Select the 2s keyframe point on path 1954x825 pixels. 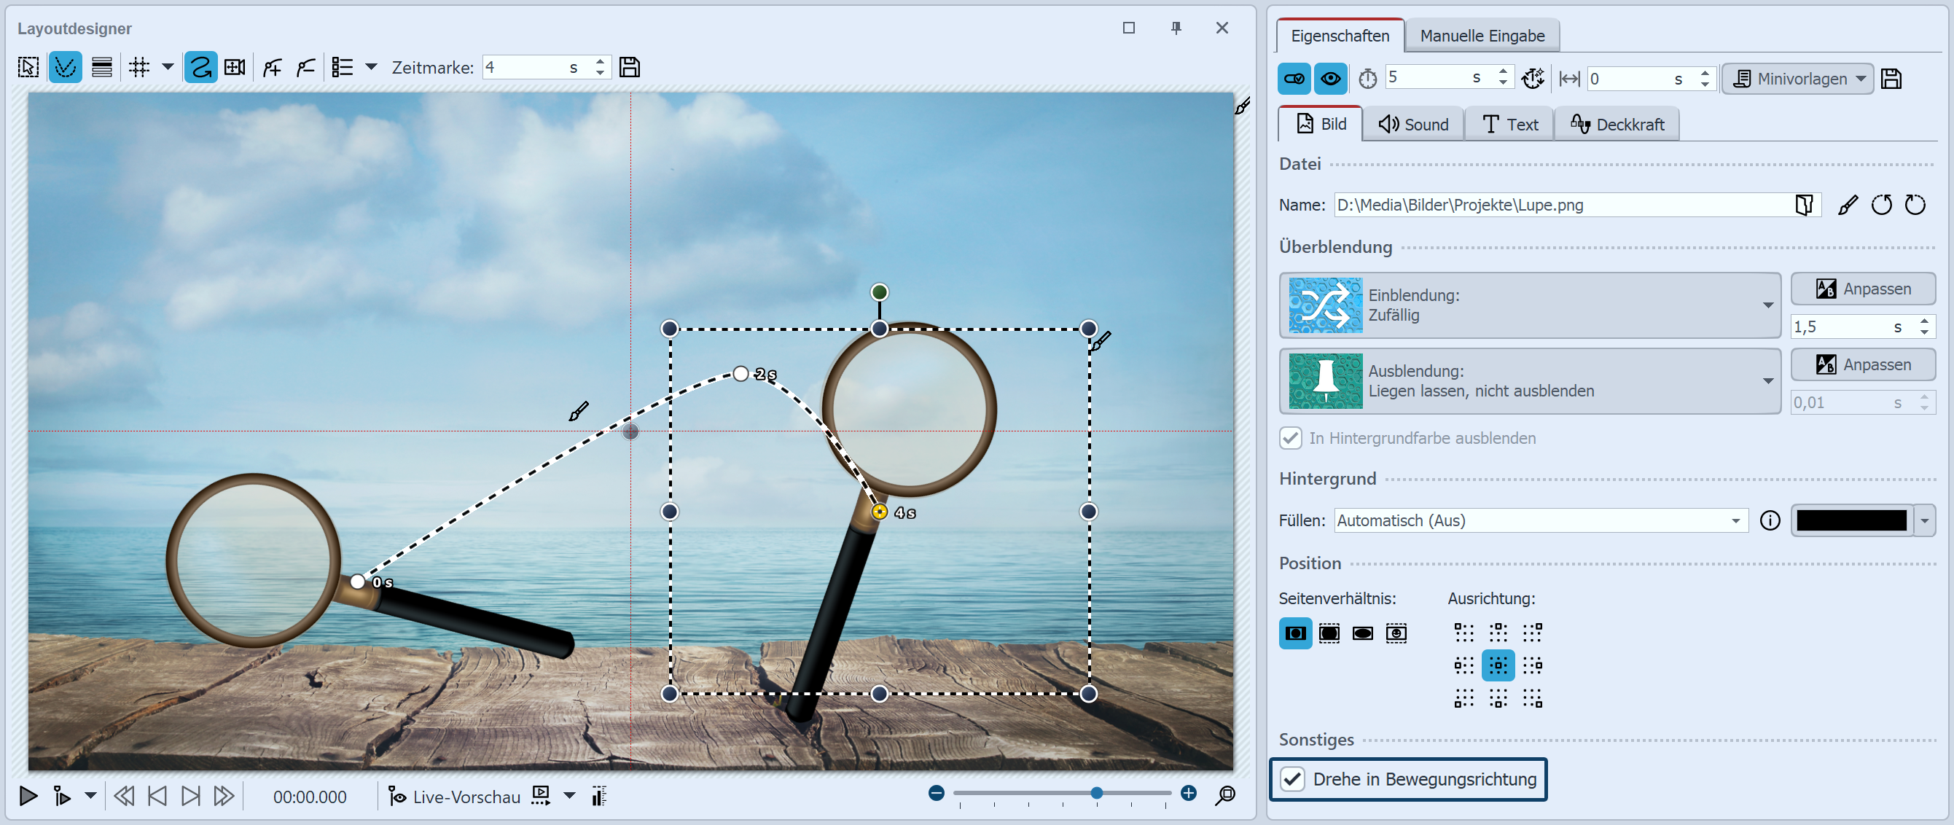pos(741,374)
